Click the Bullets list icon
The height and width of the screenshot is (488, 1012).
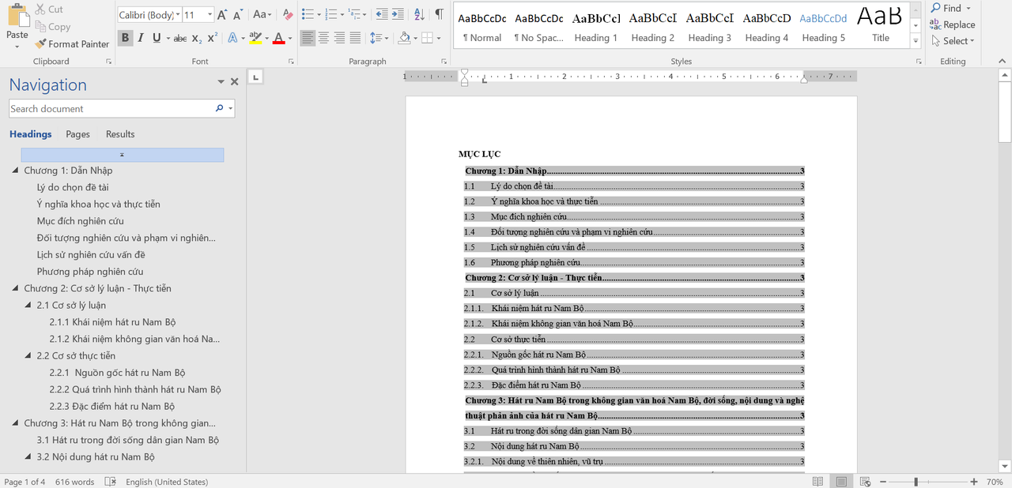coord(308,15)
